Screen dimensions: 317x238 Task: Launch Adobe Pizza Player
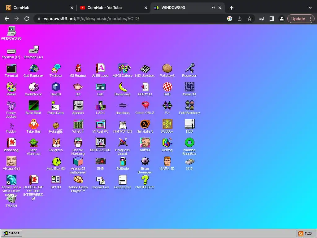coord(78,184)
